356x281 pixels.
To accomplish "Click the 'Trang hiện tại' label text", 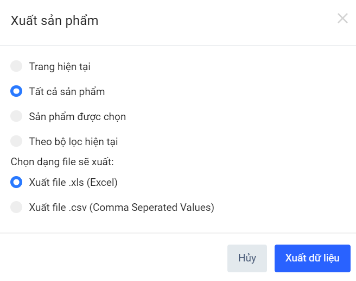I will [x=60, y=67].
